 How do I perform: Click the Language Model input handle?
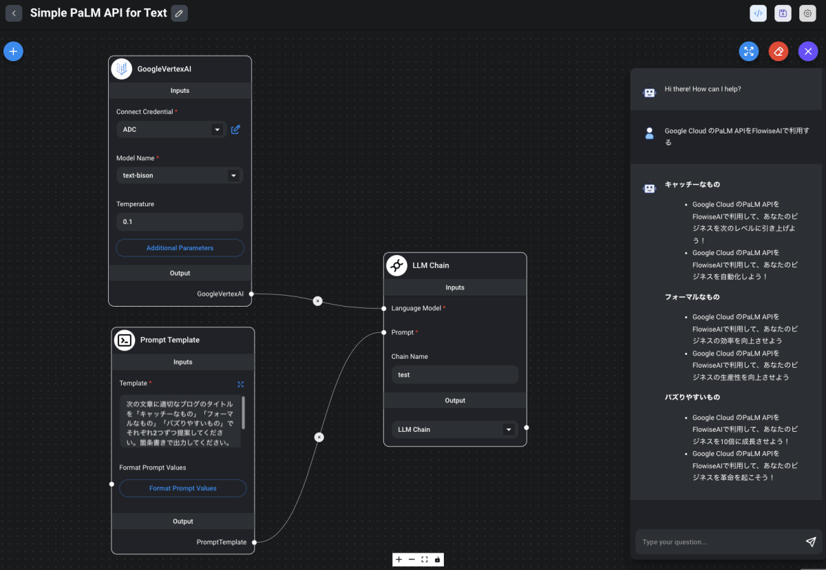383,308
